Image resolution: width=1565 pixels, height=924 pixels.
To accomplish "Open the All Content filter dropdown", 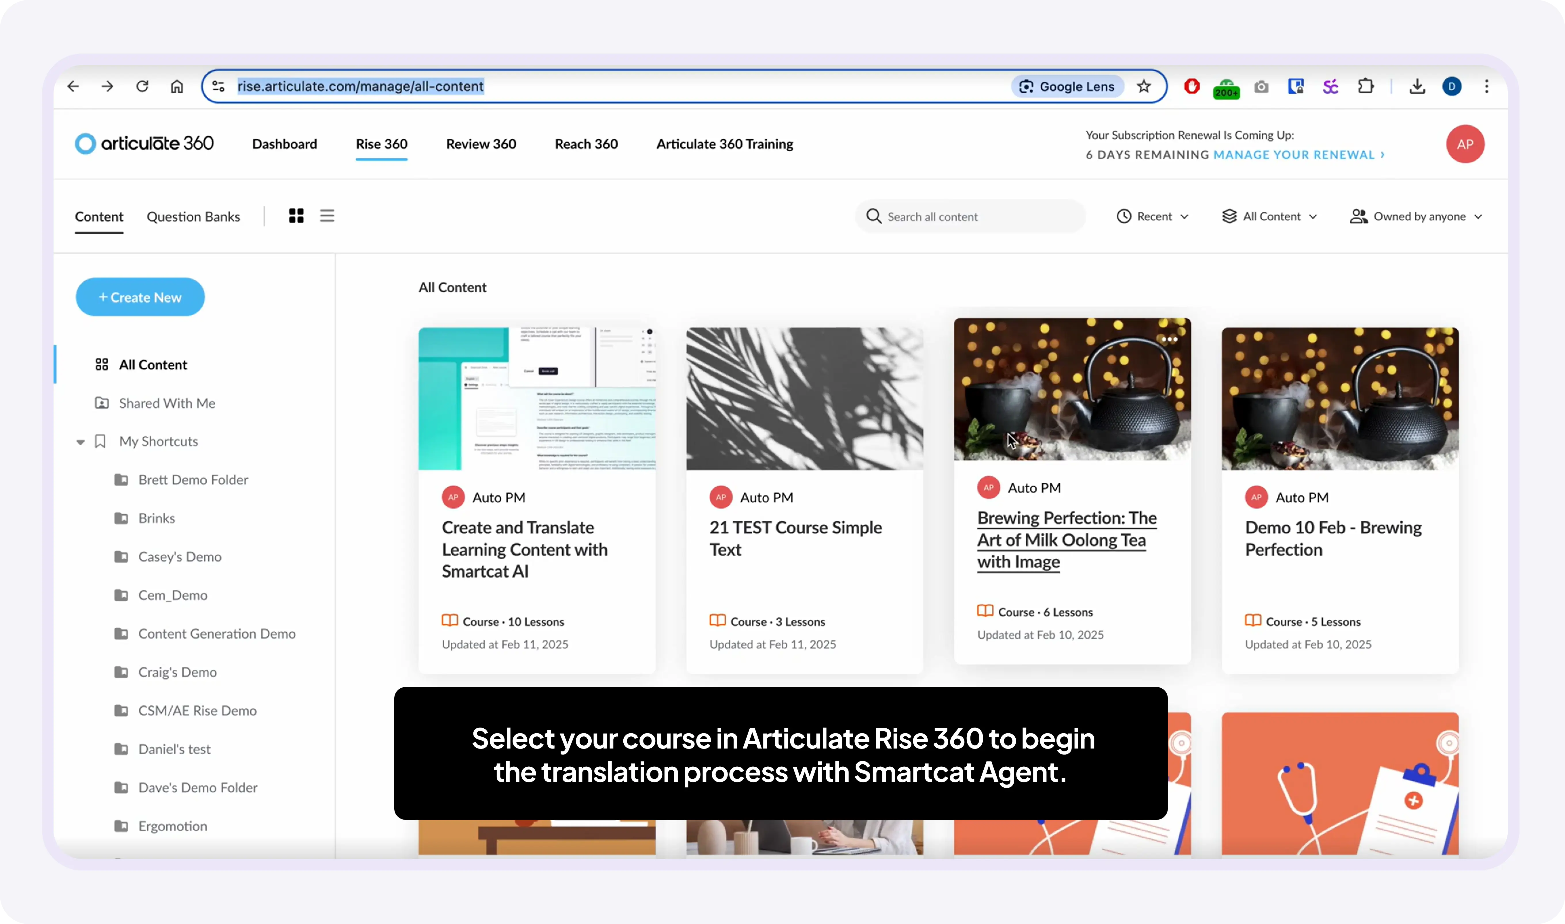I will click(x=1270, y=217).
